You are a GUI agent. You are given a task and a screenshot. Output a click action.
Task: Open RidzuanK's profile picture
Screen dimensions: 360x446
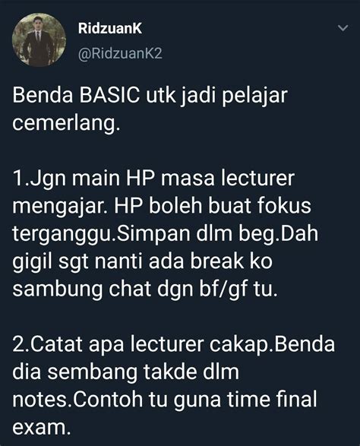coord(39,40)
